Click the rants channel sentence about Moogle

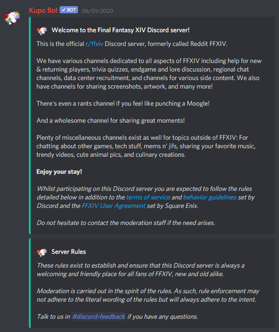coord(123,104)
